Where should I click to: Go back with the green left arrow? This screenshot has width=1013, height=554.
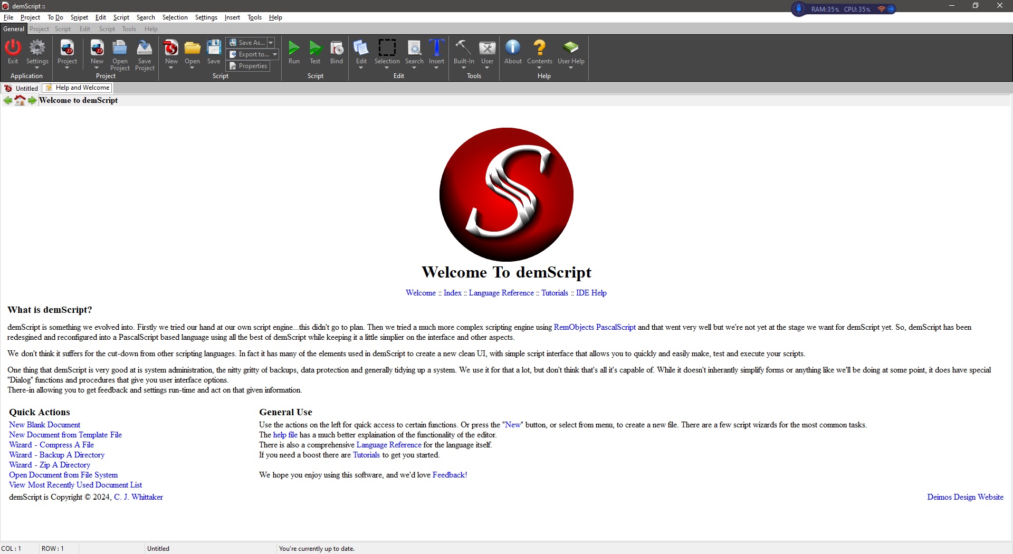click(8, 100)
